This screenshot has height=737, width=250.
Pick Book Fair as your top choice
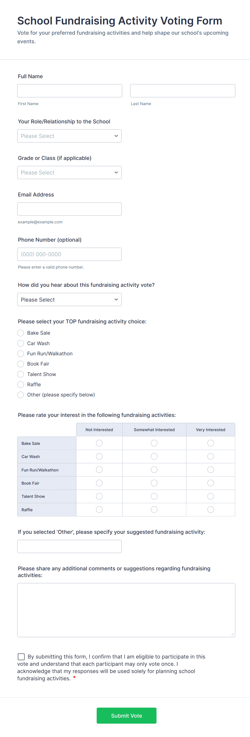(20, 364)
